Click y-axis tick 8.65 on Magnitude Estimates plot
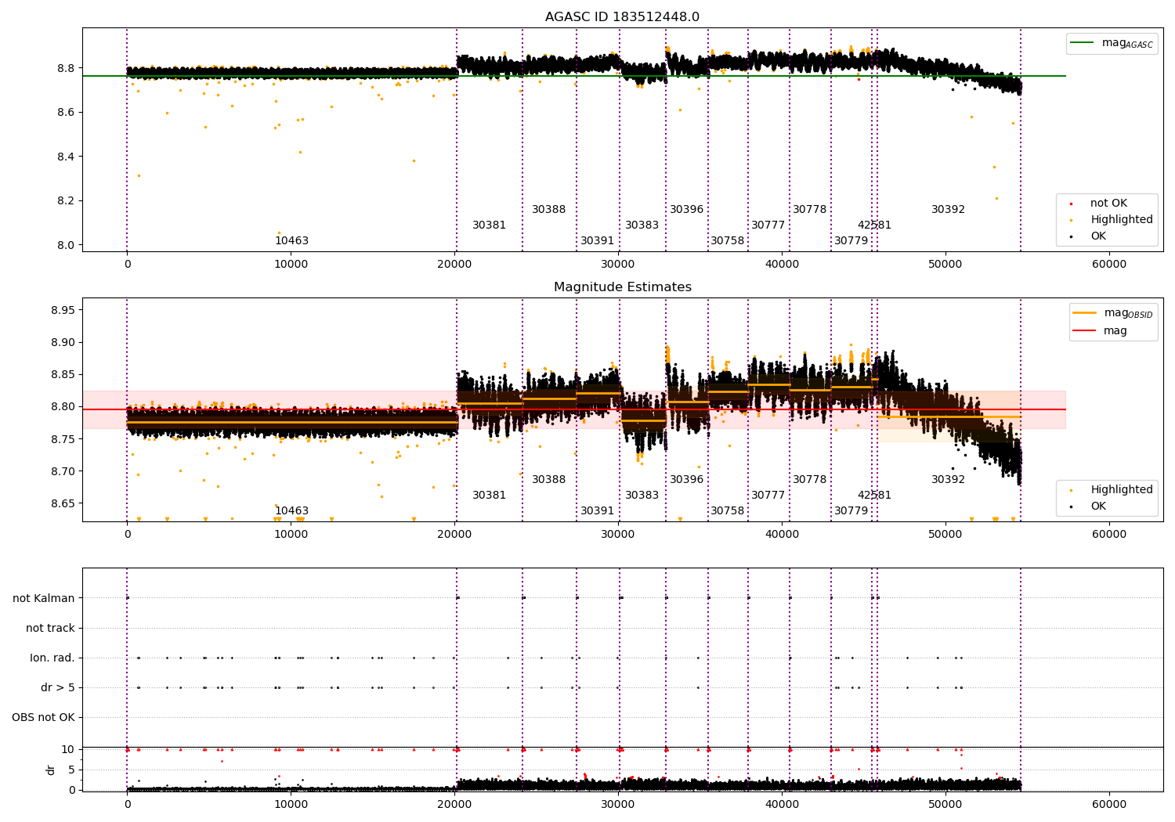 (63, 504)
